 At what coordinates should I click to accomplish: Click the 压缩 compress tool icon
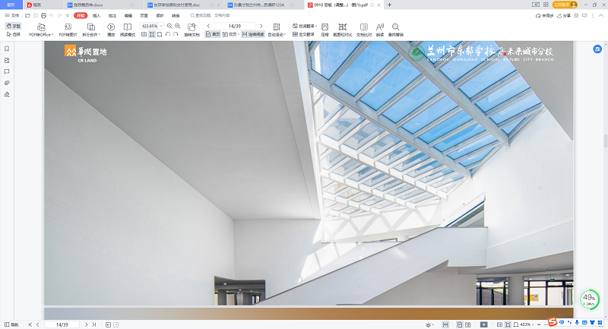[325, 27]
